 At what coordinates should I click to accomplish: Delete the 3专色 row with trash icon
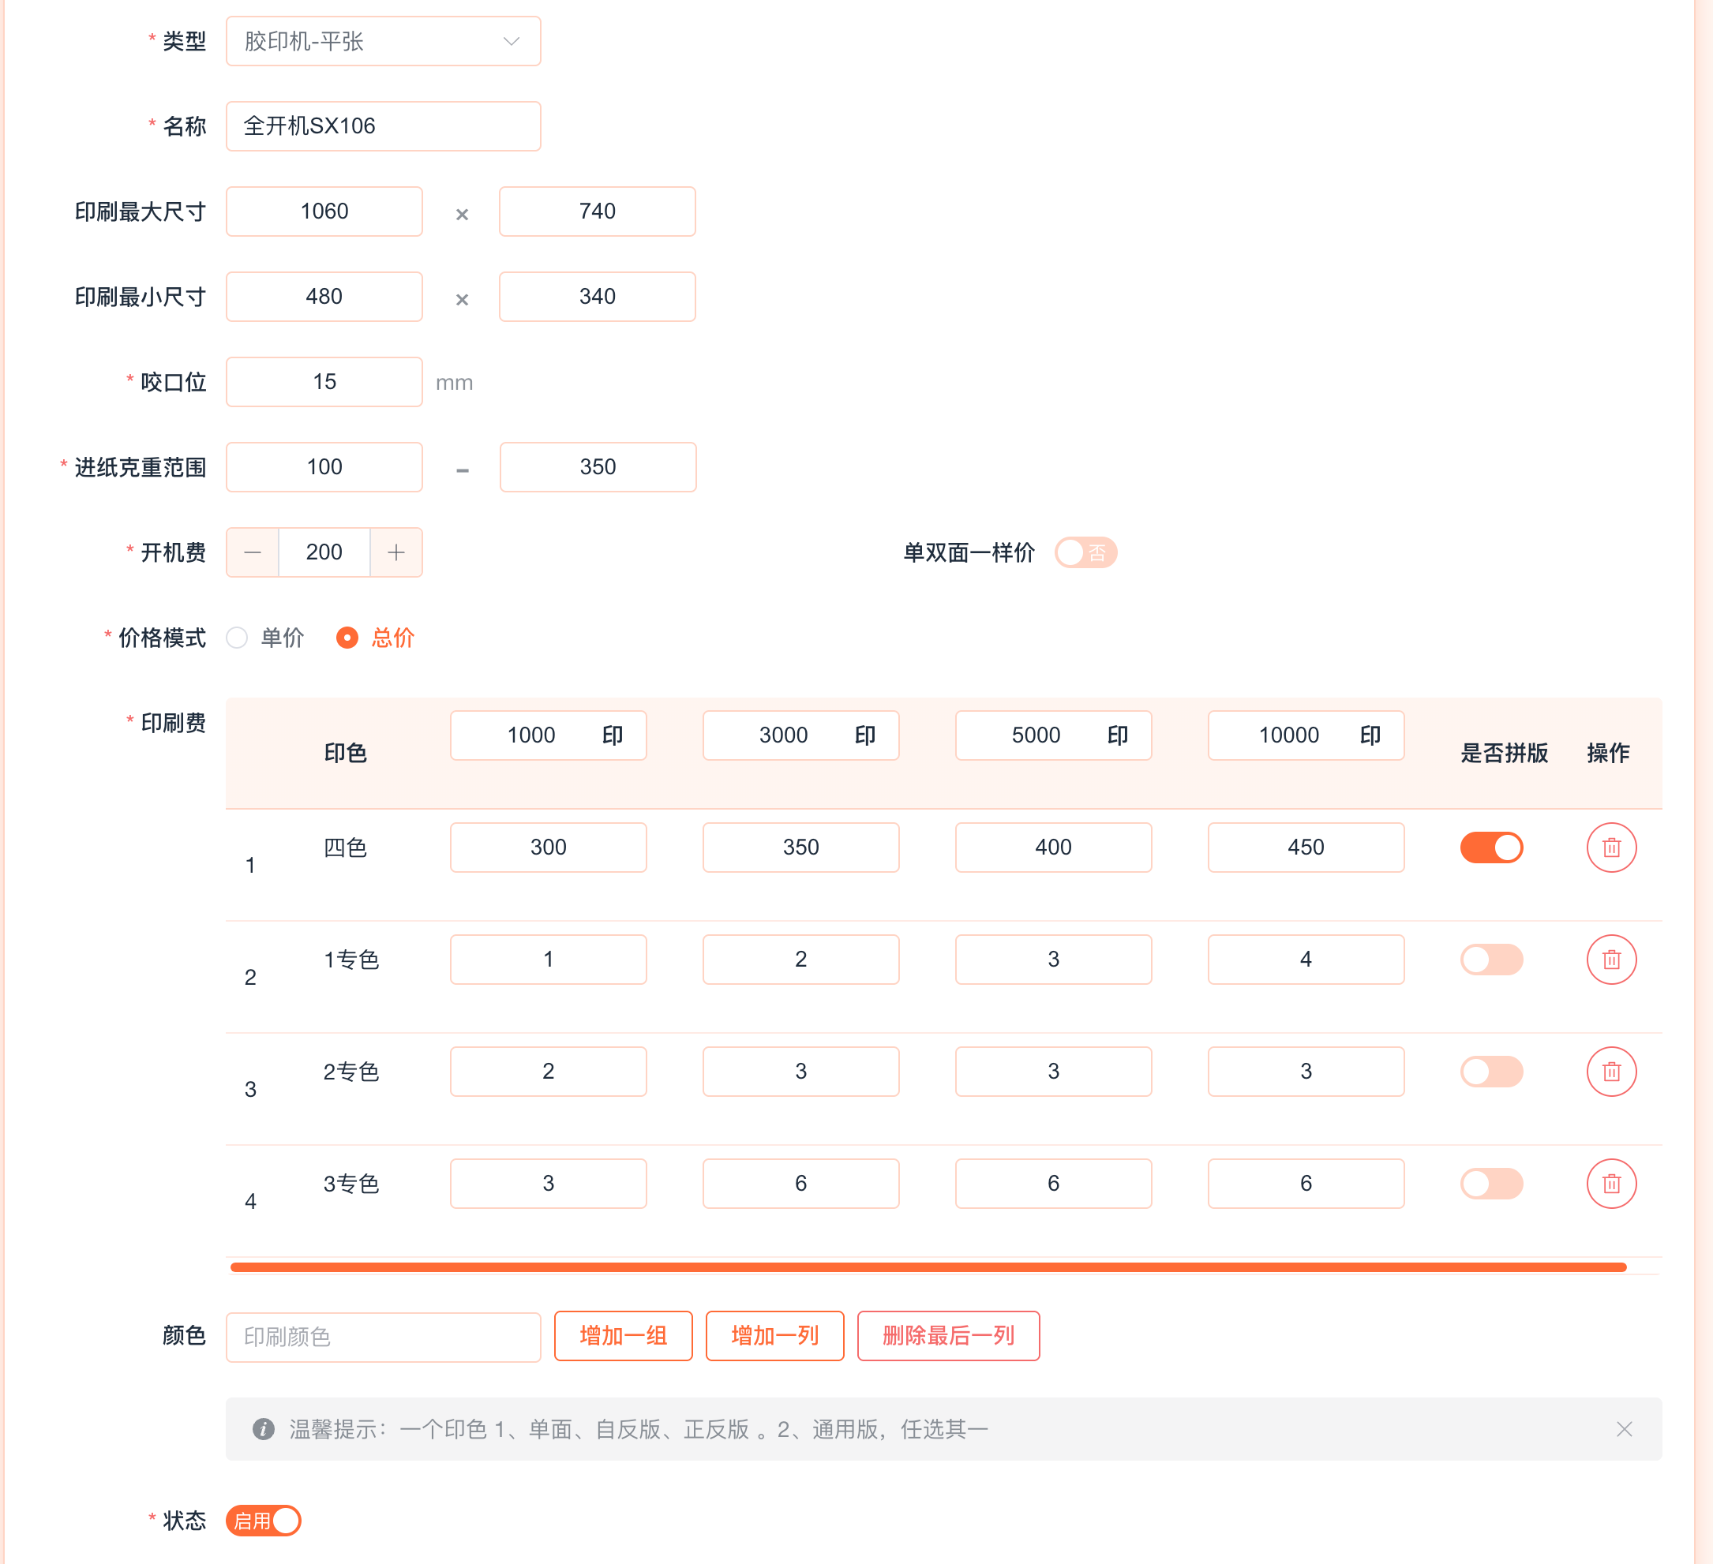pyautogui.click(x=1610, y=1184)
